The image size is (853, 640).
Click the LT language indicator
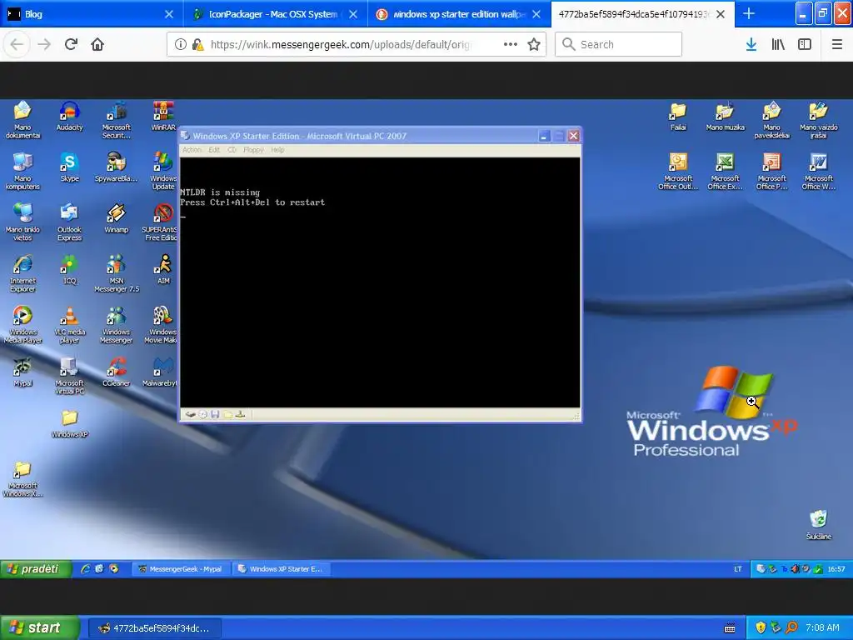pyautogui.click(x=738, y=569)
